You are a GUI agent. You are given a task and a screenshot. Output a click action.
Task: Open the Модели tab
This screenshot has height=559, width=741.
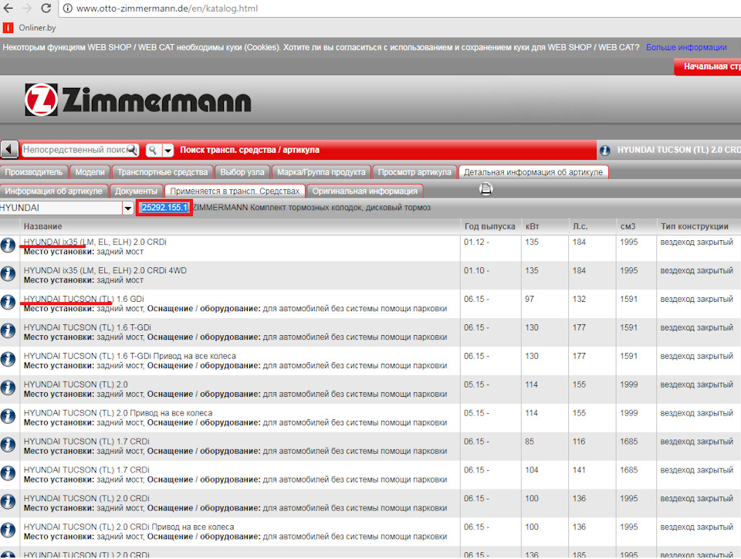[90, 172]
